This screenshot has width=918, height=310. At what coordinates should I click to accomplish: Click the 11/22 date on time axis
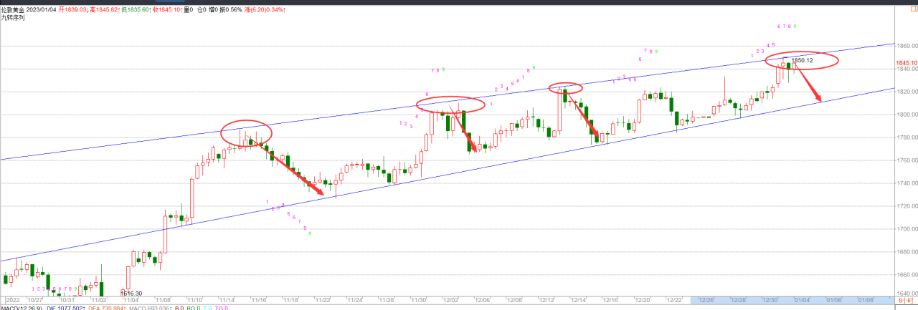point(323,300)
